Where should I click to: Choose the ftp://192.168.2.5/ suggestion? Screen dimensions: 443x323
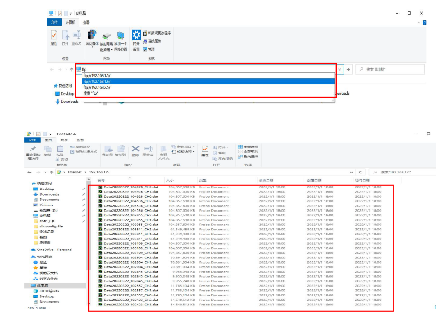click(97, 87)
